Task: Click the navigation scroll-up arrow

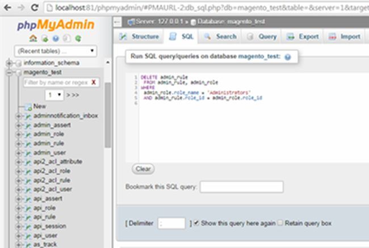Action: (107, 62)
